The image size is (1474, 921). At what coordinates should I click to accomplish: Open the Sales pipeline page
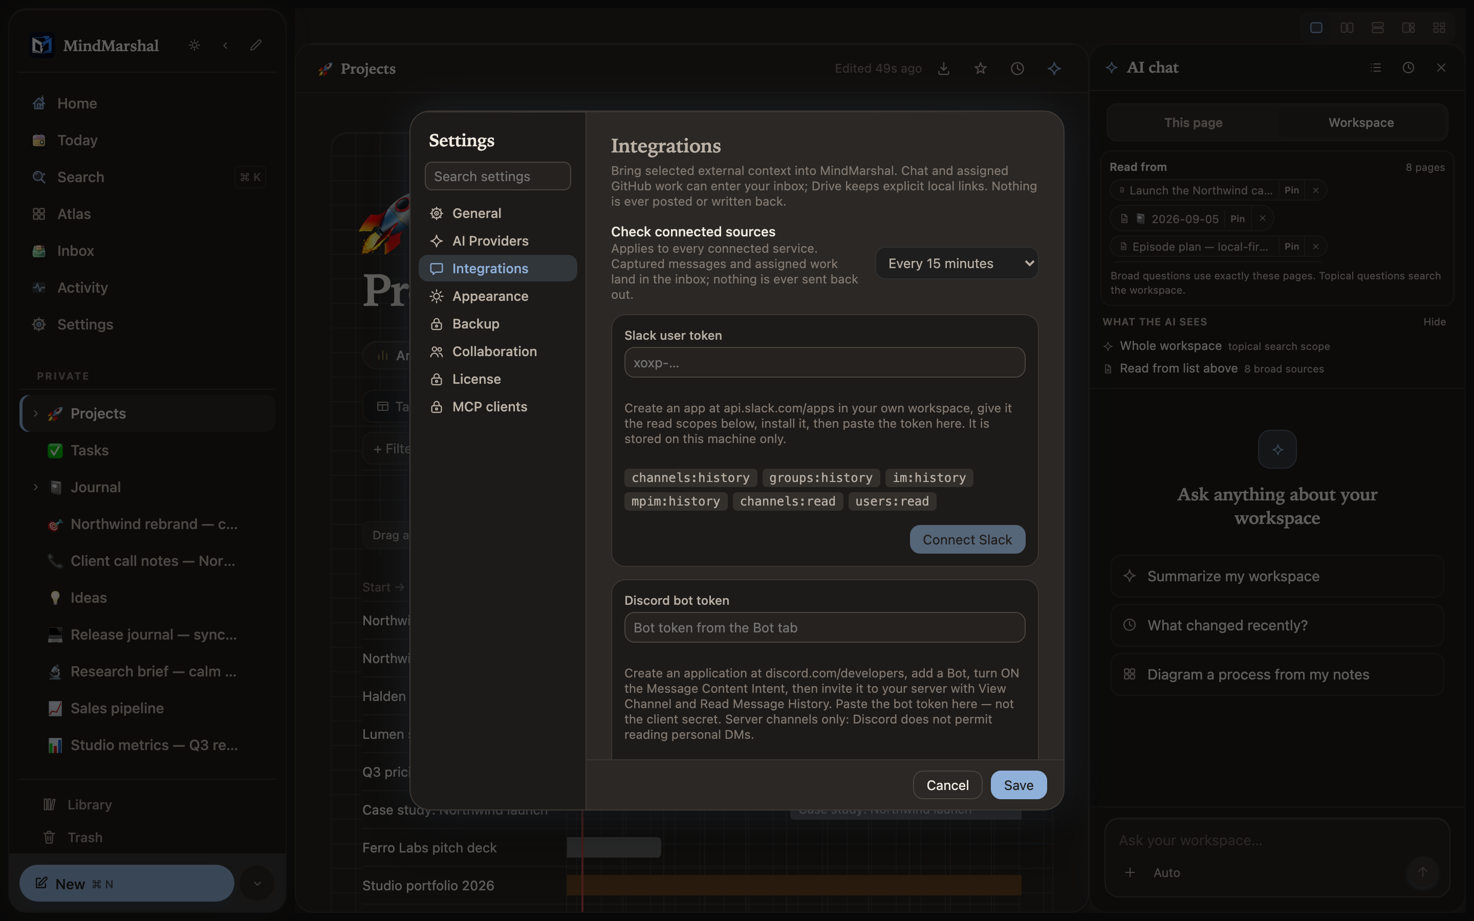click(x=147, y=709)
